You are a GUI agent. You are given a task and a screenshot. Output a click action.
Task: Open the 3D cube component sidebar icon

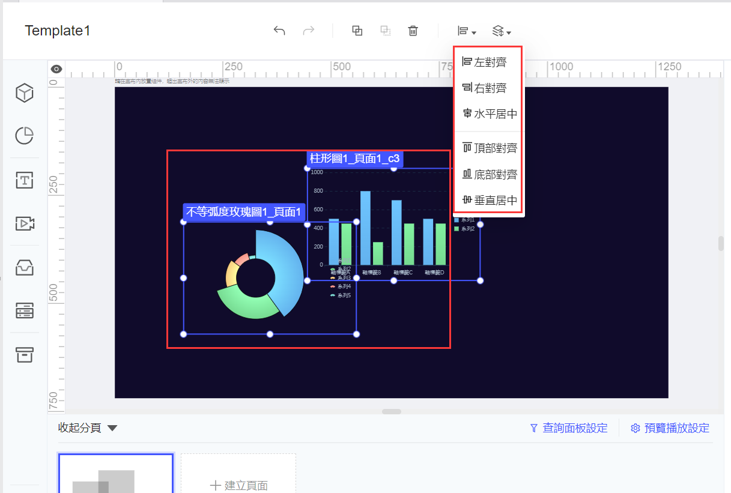[x=24, y=93]
